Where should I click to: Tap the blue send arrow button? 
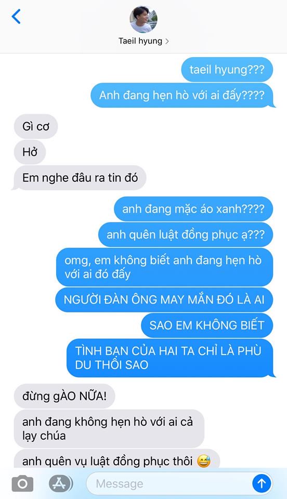point(262,484)
